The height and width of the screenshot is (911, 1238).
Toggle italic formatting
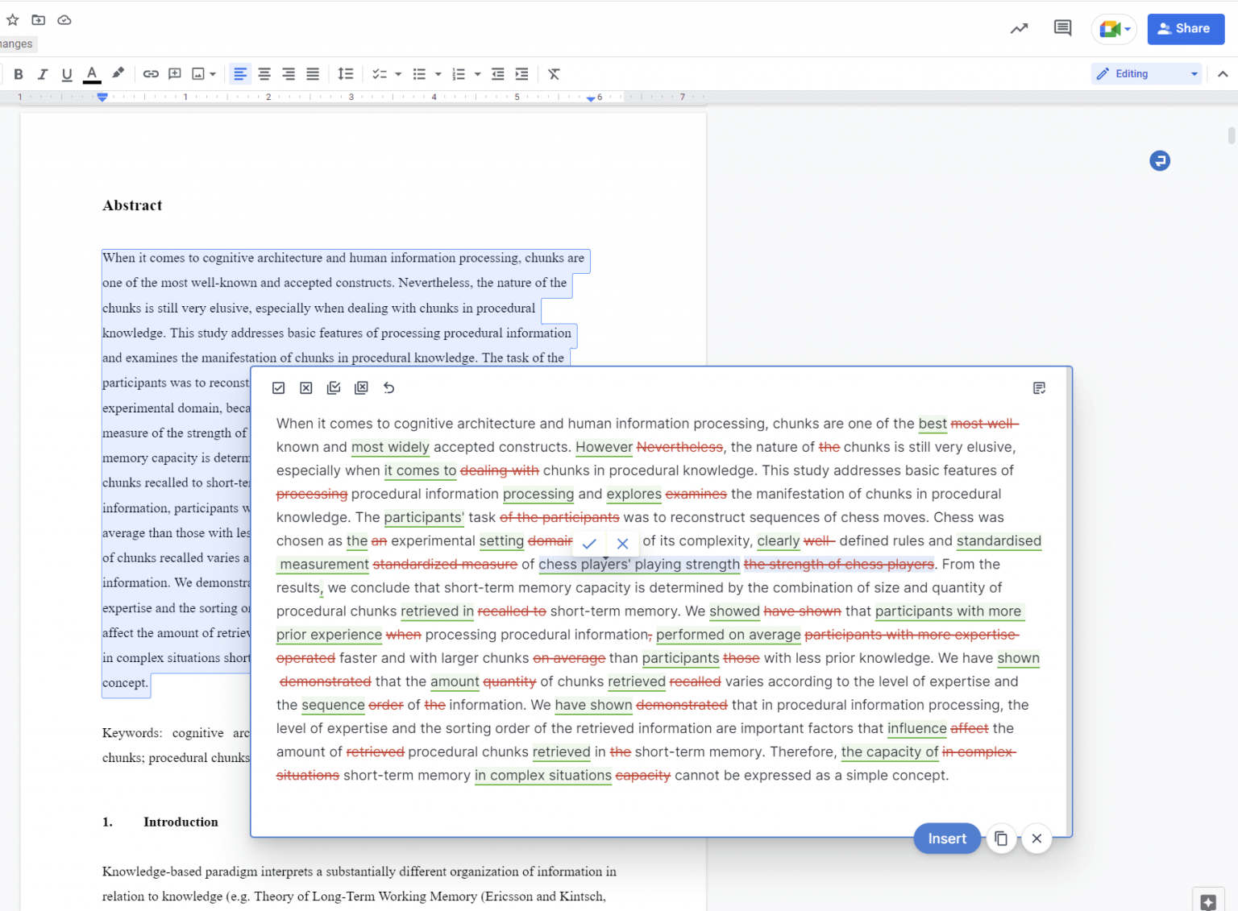(x=42, y=73)
